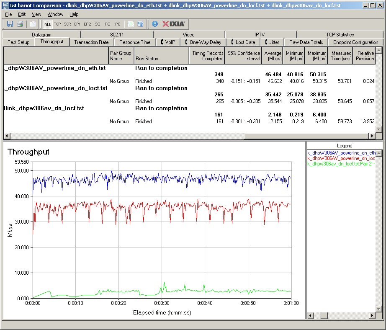The height and width of the screenshot is (330, 386).
Task: Select the dhpW306AV_powerline_dn_locf.tst row
Action: coord(190,88)
